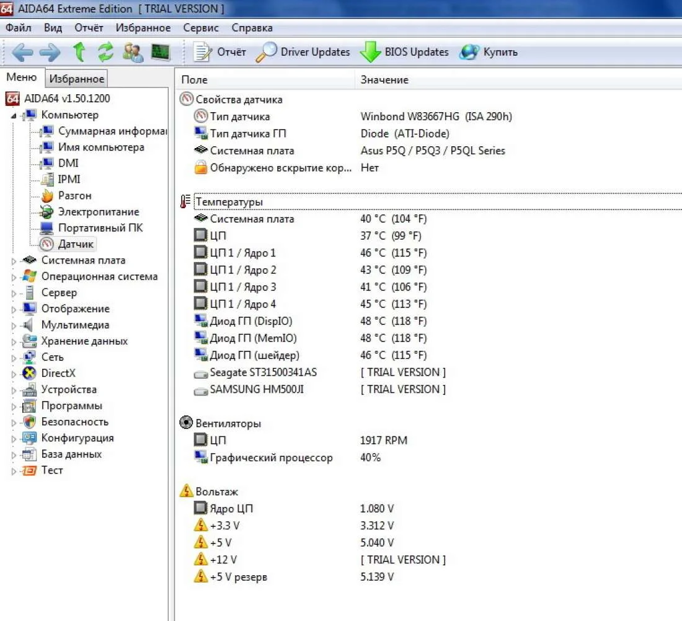
Task: Click the Конфигурация tree icon
Action: click(29, 438)
